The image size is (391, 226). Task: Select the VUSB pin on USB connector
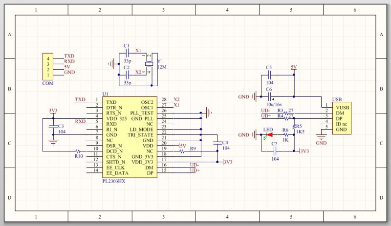coord(342,107)
